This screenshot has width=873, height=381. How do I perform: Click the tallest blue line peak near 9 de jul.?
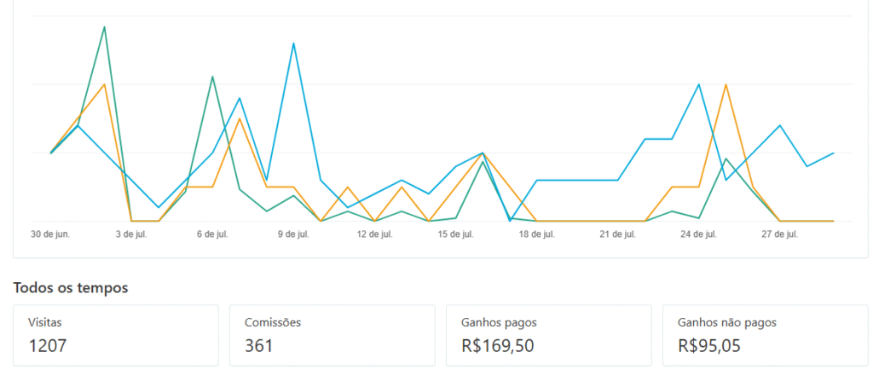pos(294,43)
